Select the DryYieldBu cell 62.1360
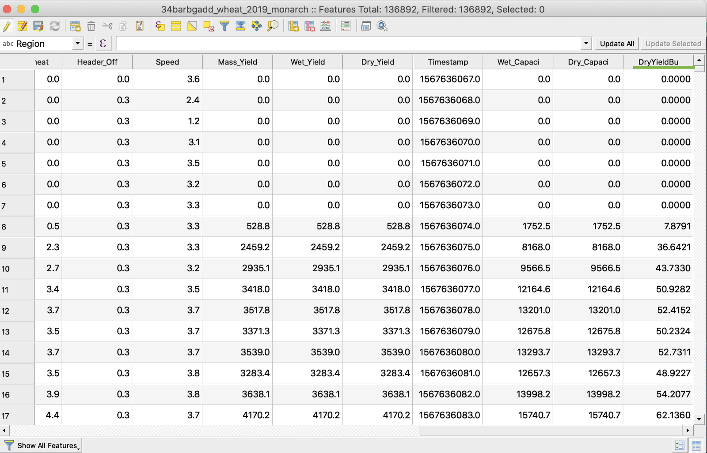 click(658, 415)
